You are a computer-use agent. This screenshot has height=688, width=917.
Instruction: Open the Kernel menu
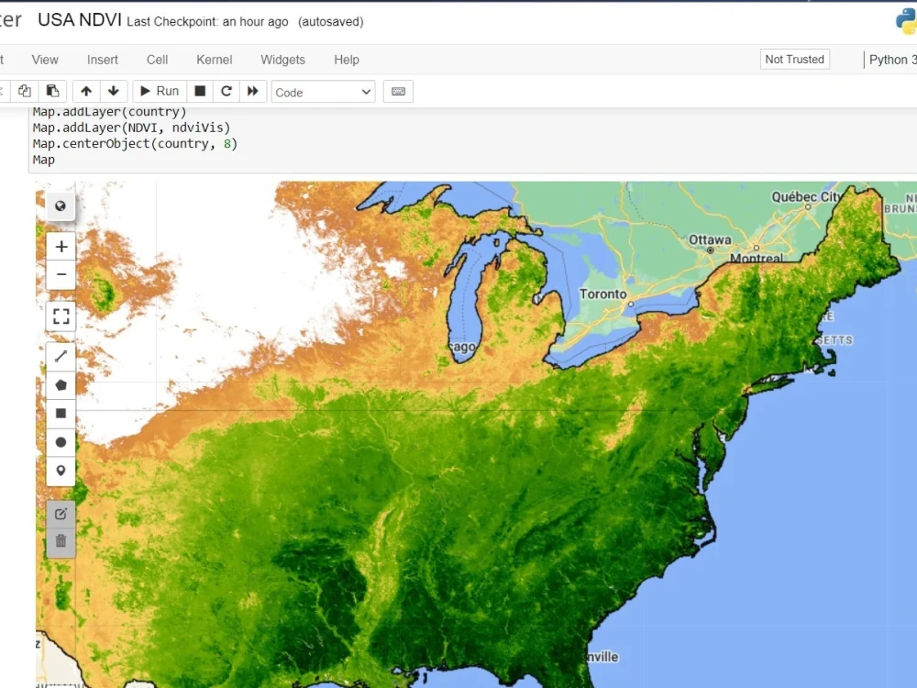[214, 60]
